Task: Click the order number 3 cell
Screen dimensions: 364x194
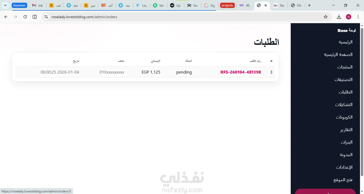Action: point(271,72)
